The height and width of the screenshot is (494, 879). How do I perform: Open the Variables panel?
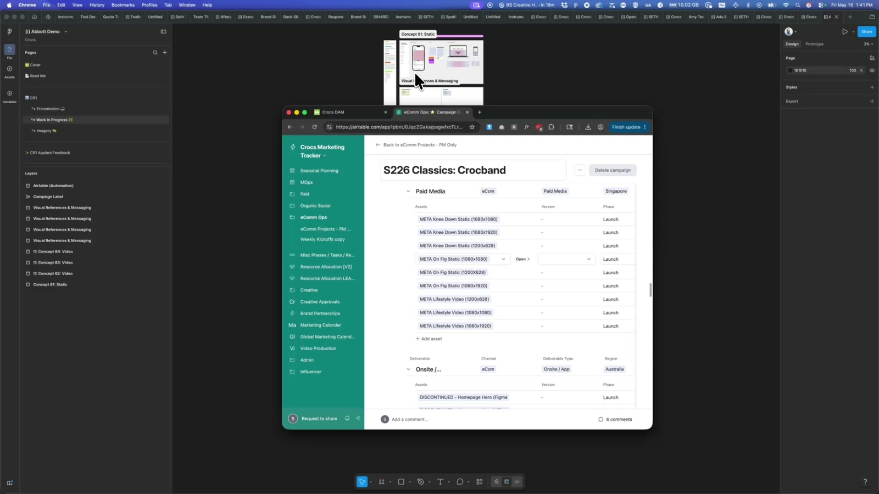click(9, 96)
